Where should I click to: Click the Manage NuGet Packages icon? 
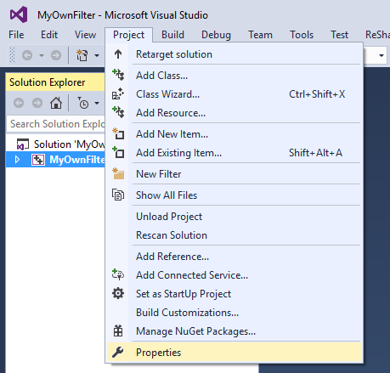(x=118, y=331)
